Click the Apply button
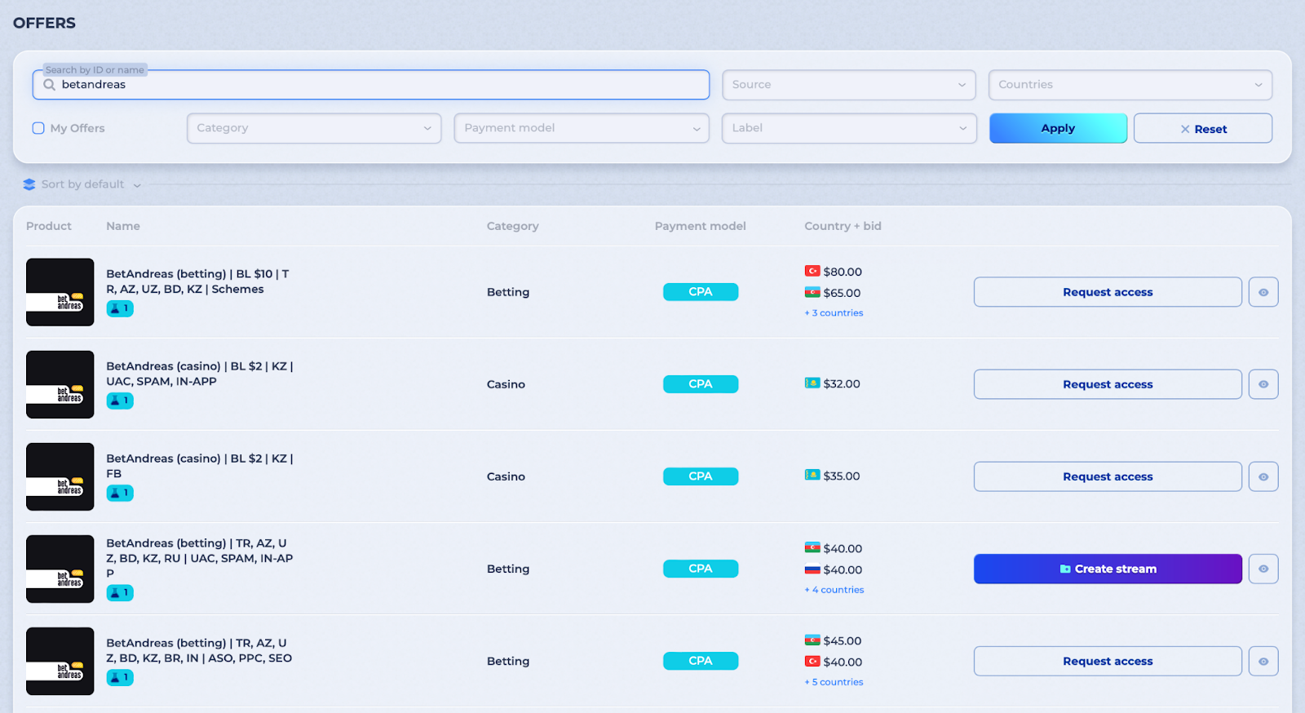The image size is (1305, 713). point(1058,128)
